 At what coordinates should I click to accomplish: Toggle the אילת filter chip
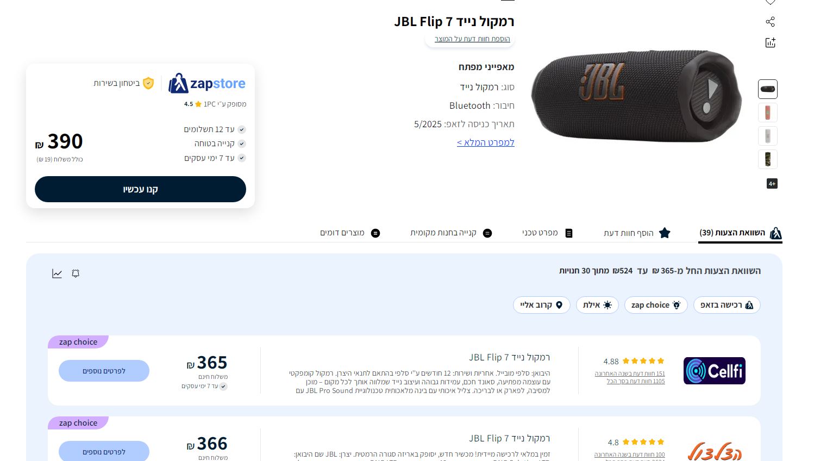(x=597, y=305)
